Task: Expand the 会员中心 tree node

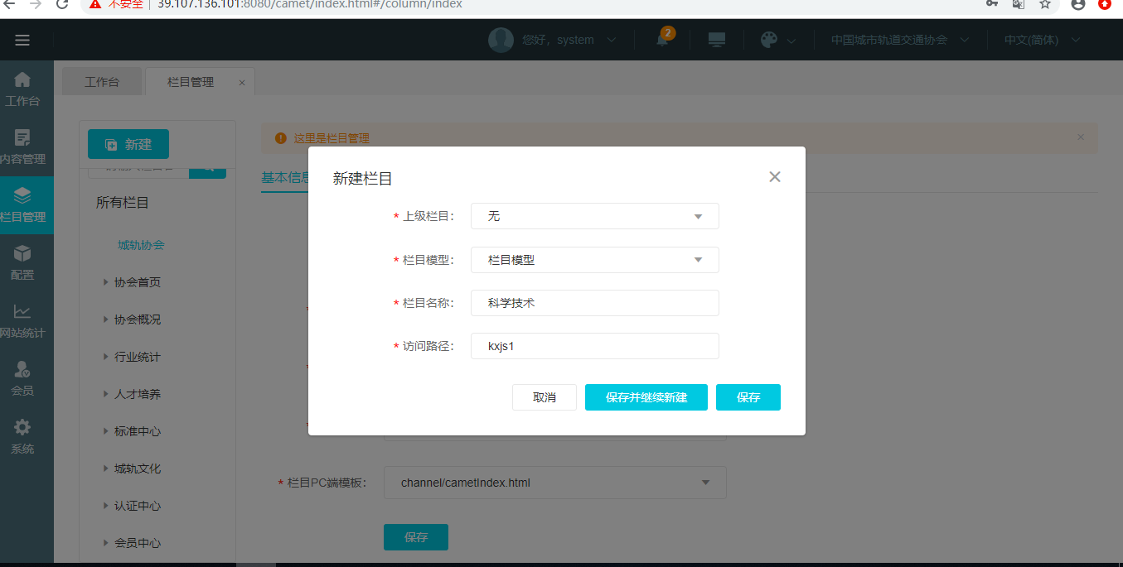Action: [x=106, y=543]
